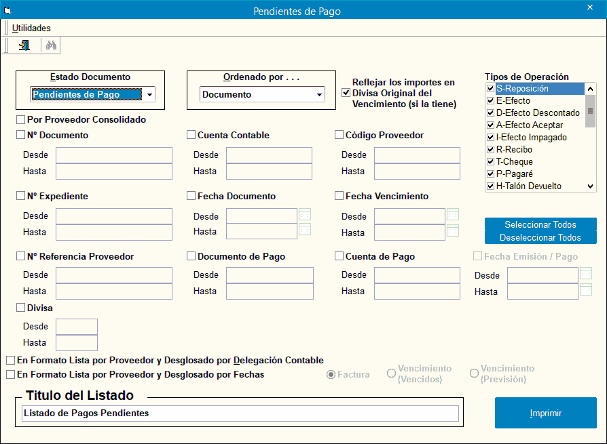Click the exit door toolbar icon
607x444 pixels.
pyautogui.click(x=24, y=45)
